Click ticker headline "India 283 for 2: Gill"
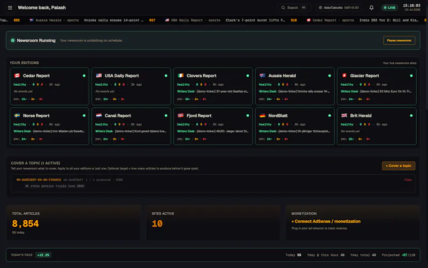428x268 pixels. pos(389,20)
